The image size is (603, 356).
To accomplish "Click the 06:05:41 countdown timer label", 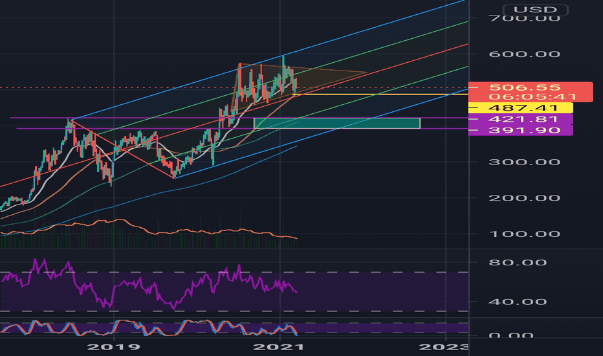I will (x=532, y=97).
